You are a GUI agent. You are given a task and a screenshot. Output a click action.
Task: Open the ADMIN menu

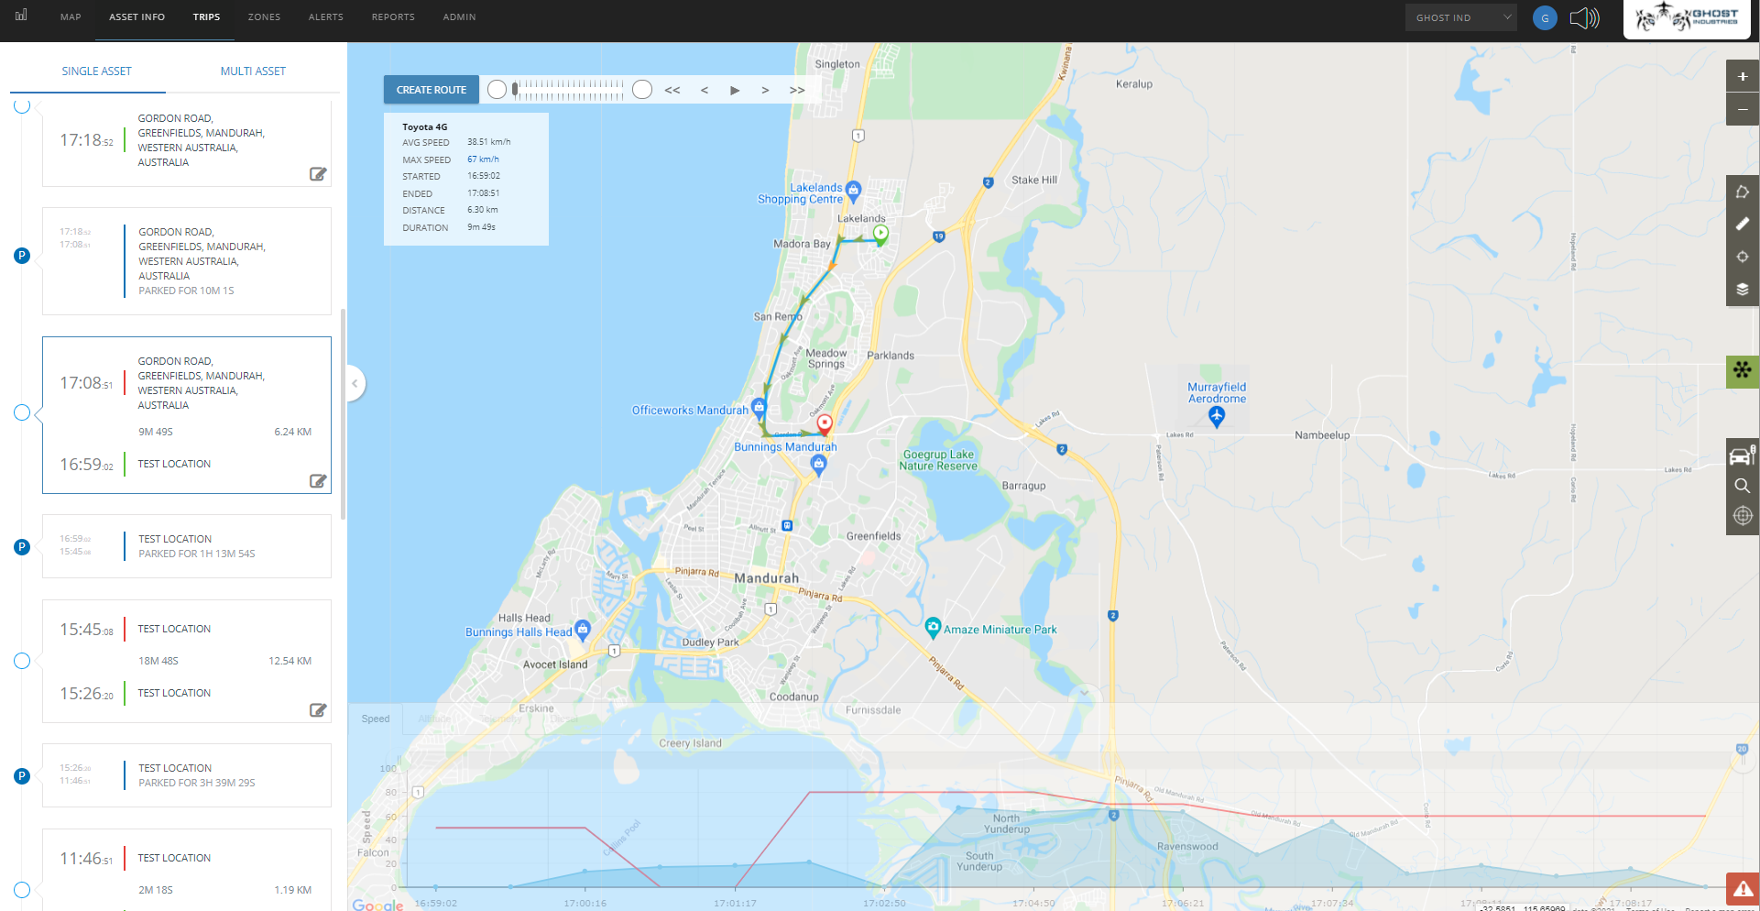pos(459,17)
